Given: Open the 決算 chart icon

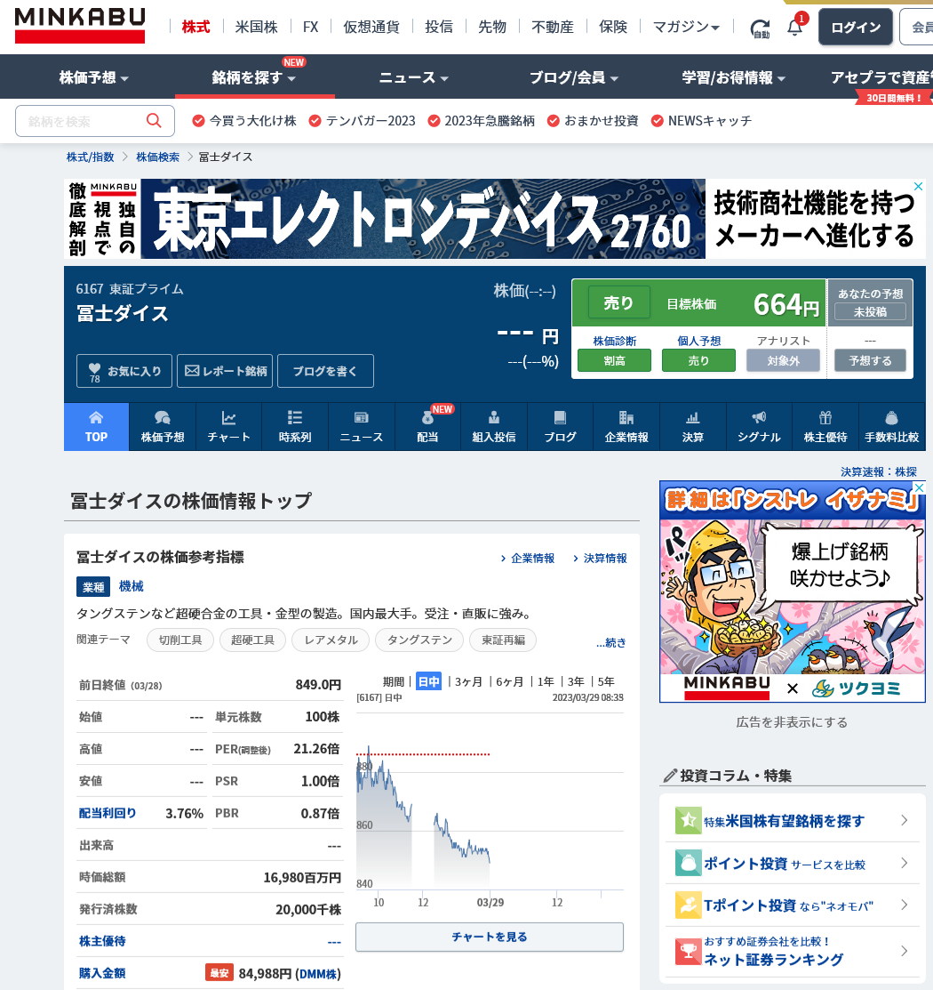Looking at the screenshot, I should click(x=692, y=427).
